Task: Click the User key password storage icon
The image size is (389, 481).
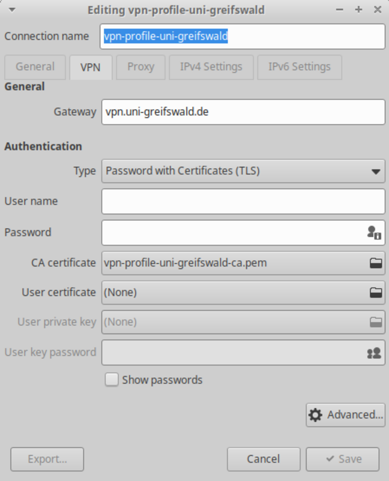Action: [x=374, y=353]
